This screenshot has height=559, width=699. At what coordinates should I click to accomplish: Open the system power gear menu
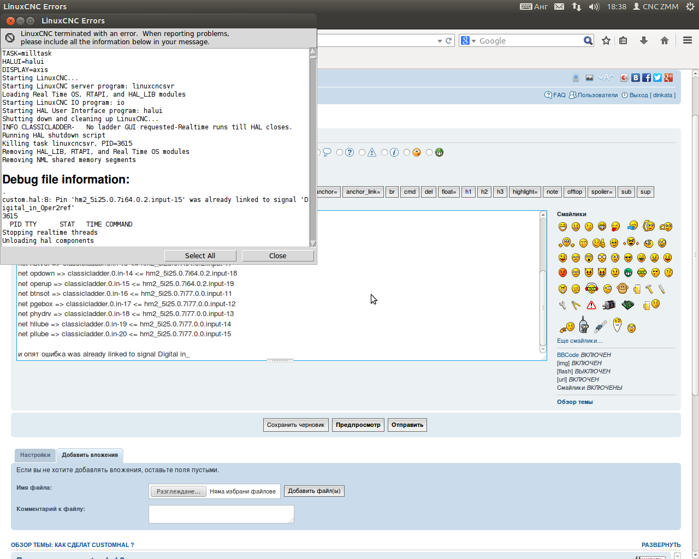click(689, 7)
